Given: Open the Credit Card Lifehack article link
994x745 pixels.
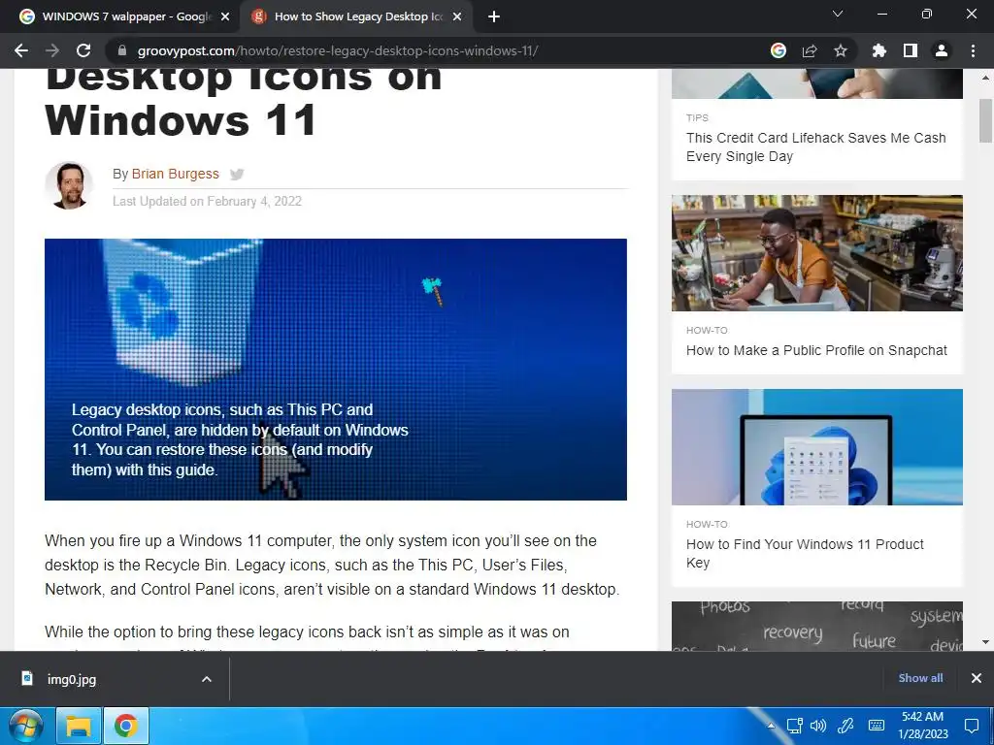Looking at the screenshot, I should pyautogui.click(x=815, y=147).
